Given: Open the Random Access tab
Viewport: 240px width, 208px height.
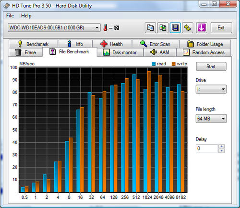Looking at the screenshot, I should tap(204, 52).
